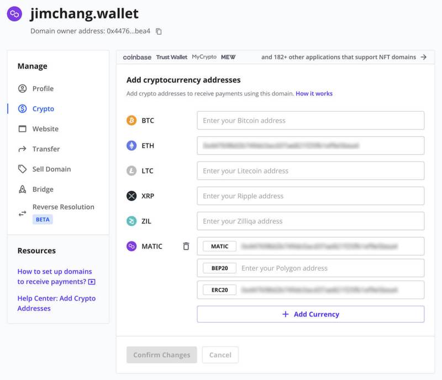Focus the Litecoin address field
This screenshot has width=442, height=380.
point(311,171)
